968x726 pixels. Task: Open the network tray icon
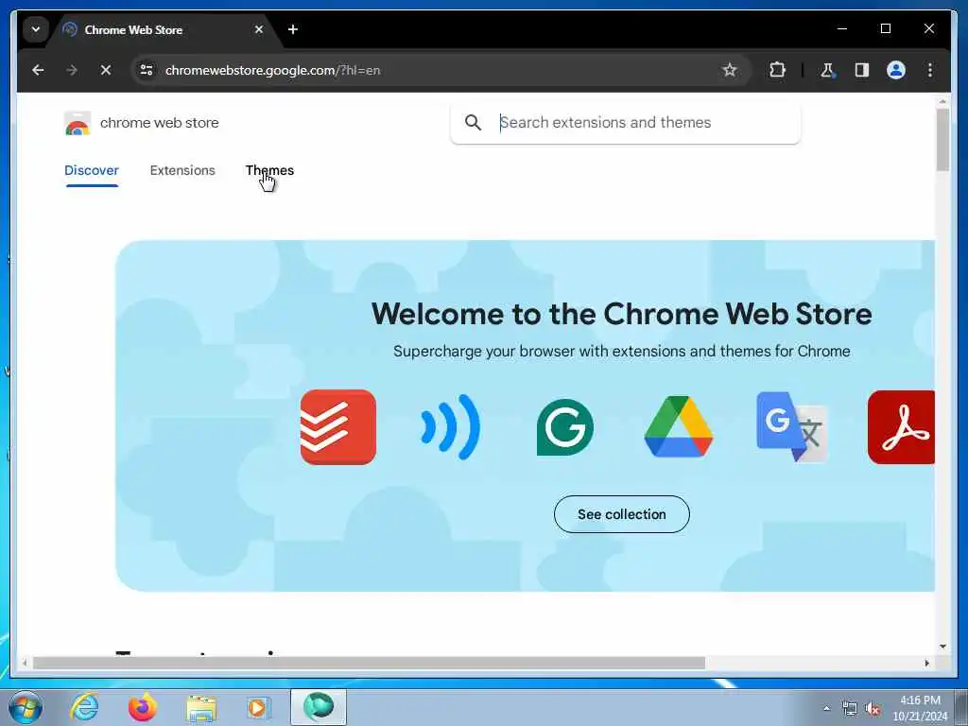850,708
